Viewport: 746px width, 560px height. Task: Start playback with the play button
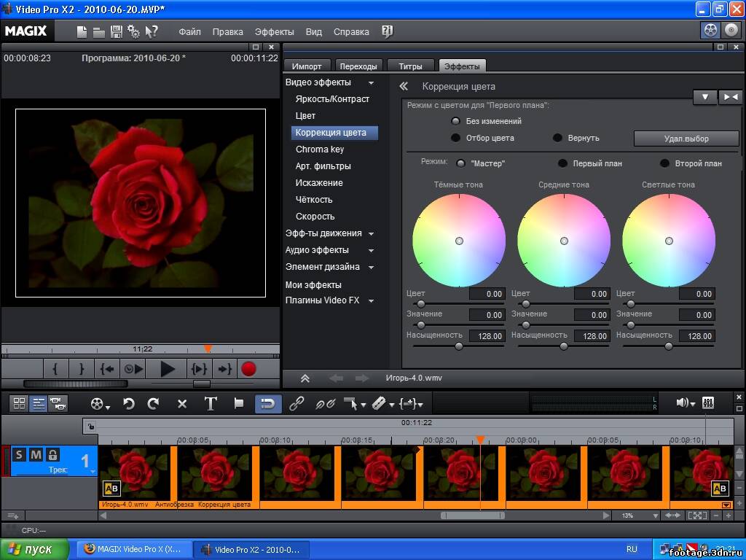167,369
